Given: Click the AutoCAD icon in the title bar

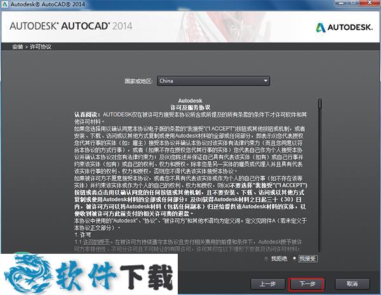Looking at the screenshot, I should (4, 4).
